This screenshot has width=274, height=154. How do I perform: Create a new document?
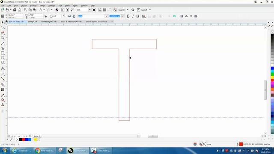[3, 10]
